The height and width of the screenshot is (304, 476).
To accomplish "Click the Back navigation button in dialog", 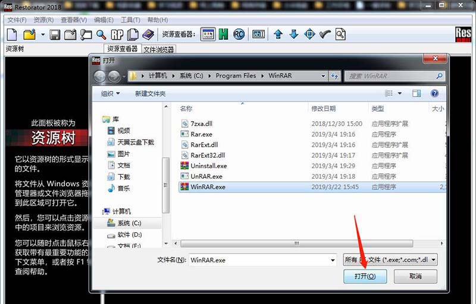I will click(100, 77).
